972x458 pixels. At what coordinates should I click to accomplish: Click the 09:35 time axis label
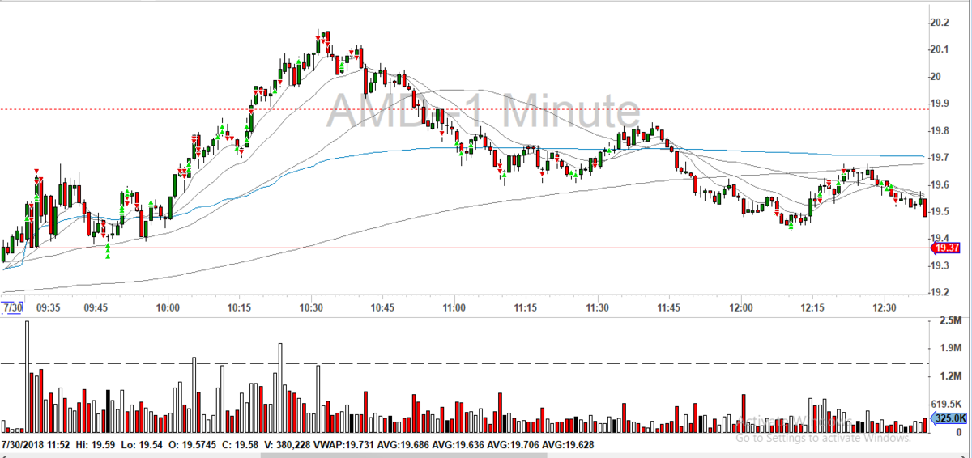(49, 307)
